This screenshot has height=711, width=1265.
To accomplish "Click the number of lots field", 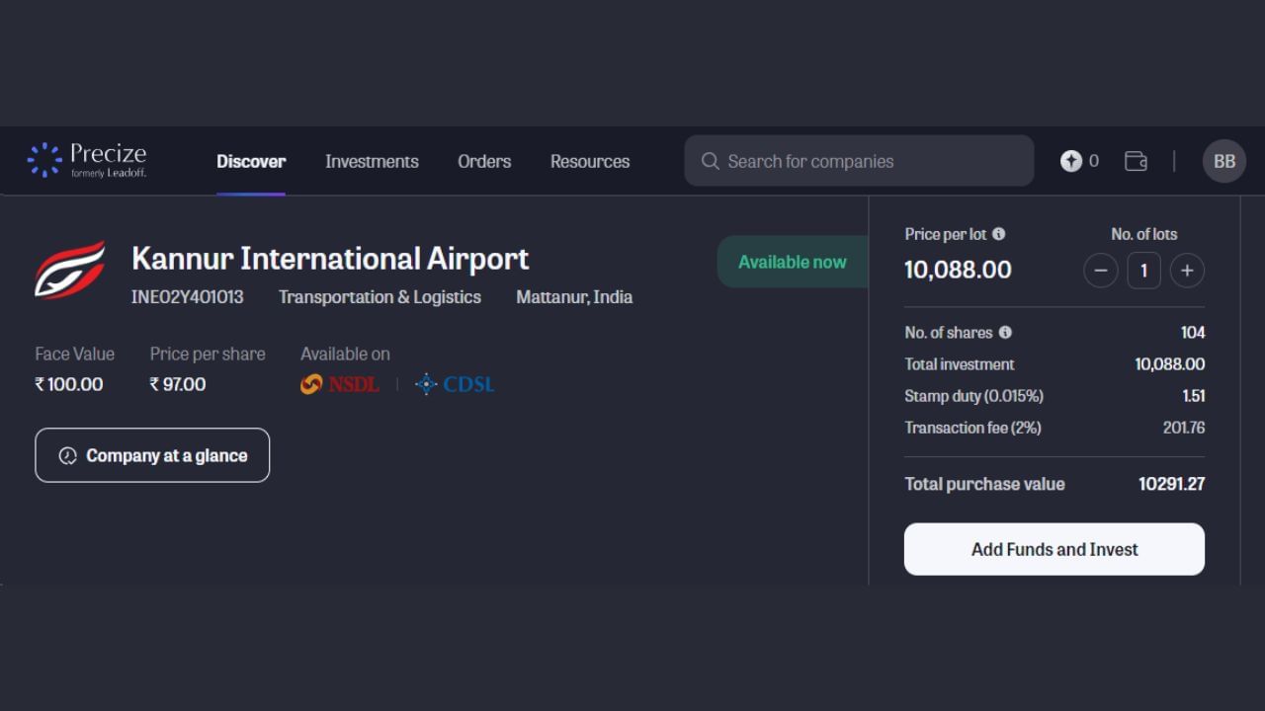I will point(1143,271).
